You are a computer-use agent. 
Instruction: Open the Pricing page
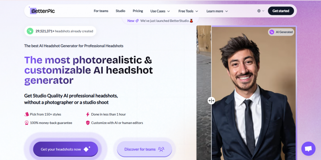138,11
